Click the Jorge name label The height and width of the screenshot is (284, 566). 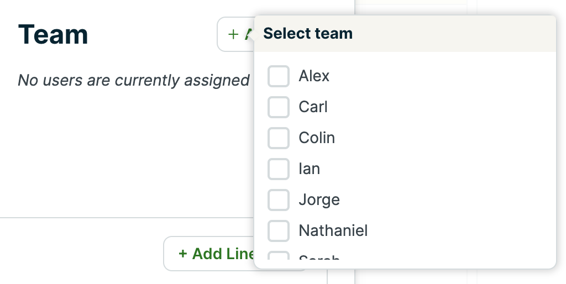[319, 200]
